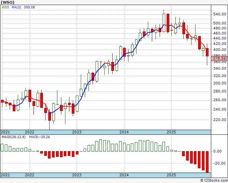228x183 pixels.
Task: Select the 320.00 price axis label
Action: pos(220,76)
